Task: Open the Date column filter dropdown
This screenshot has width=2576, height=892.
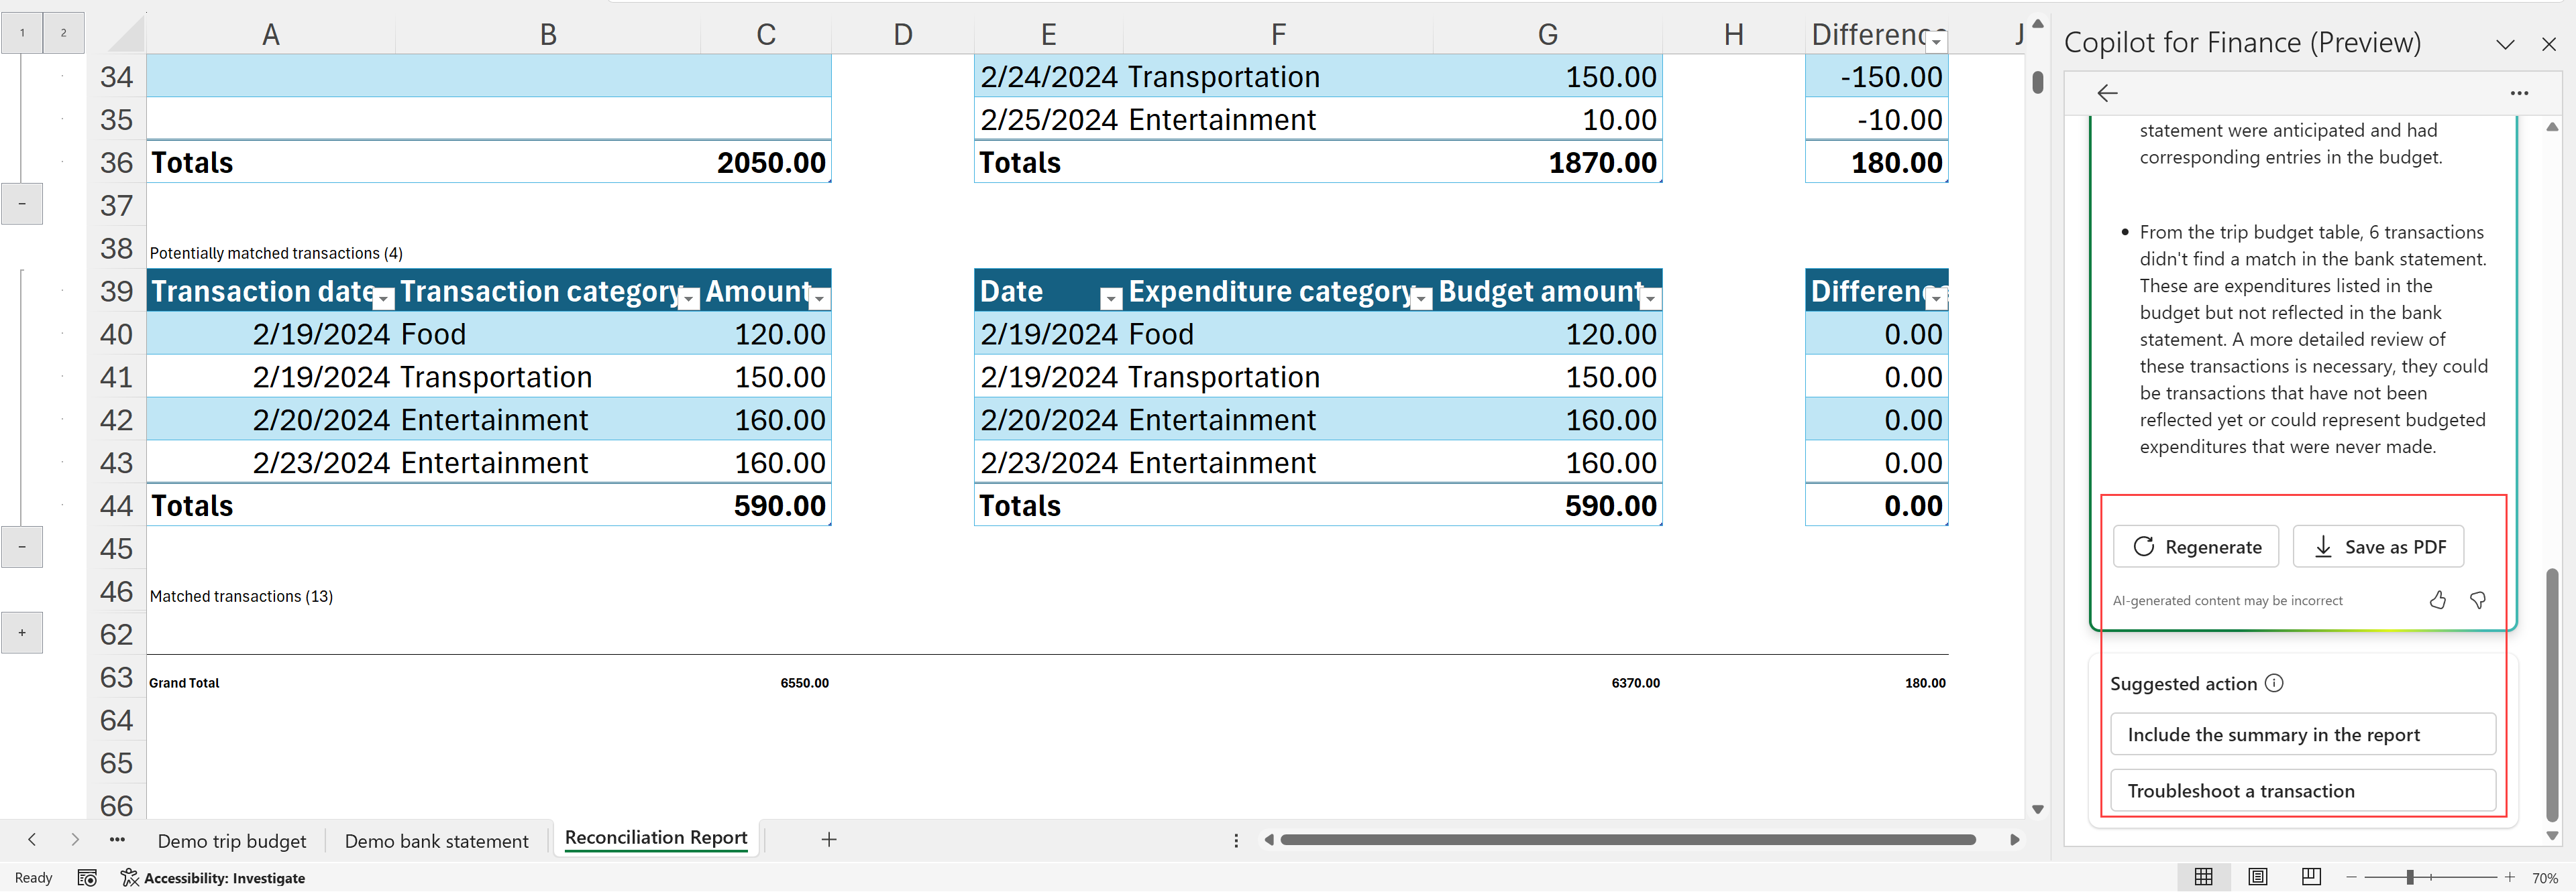Action: click(1110, 299)
